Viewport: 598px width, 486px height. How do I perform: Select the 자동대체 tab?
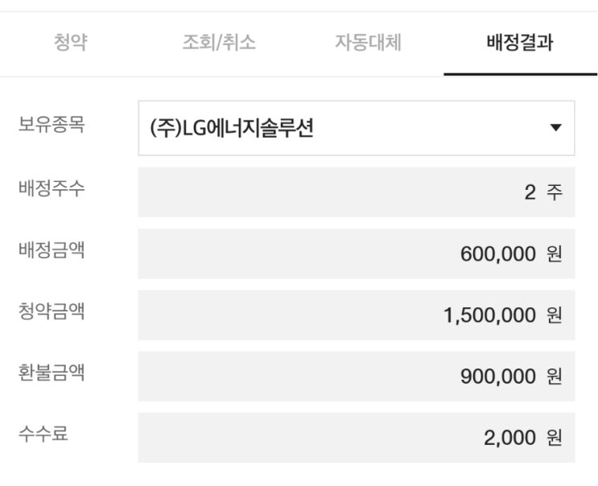coord(369,43)
